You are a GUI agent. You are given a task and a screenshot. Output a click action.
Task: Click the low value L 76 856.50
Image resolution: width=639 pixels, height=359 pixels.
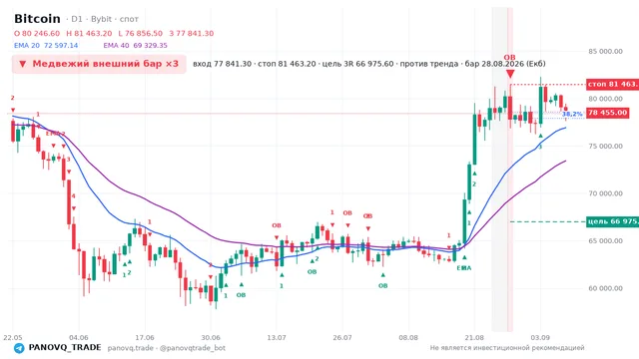(x=140, y=33)
